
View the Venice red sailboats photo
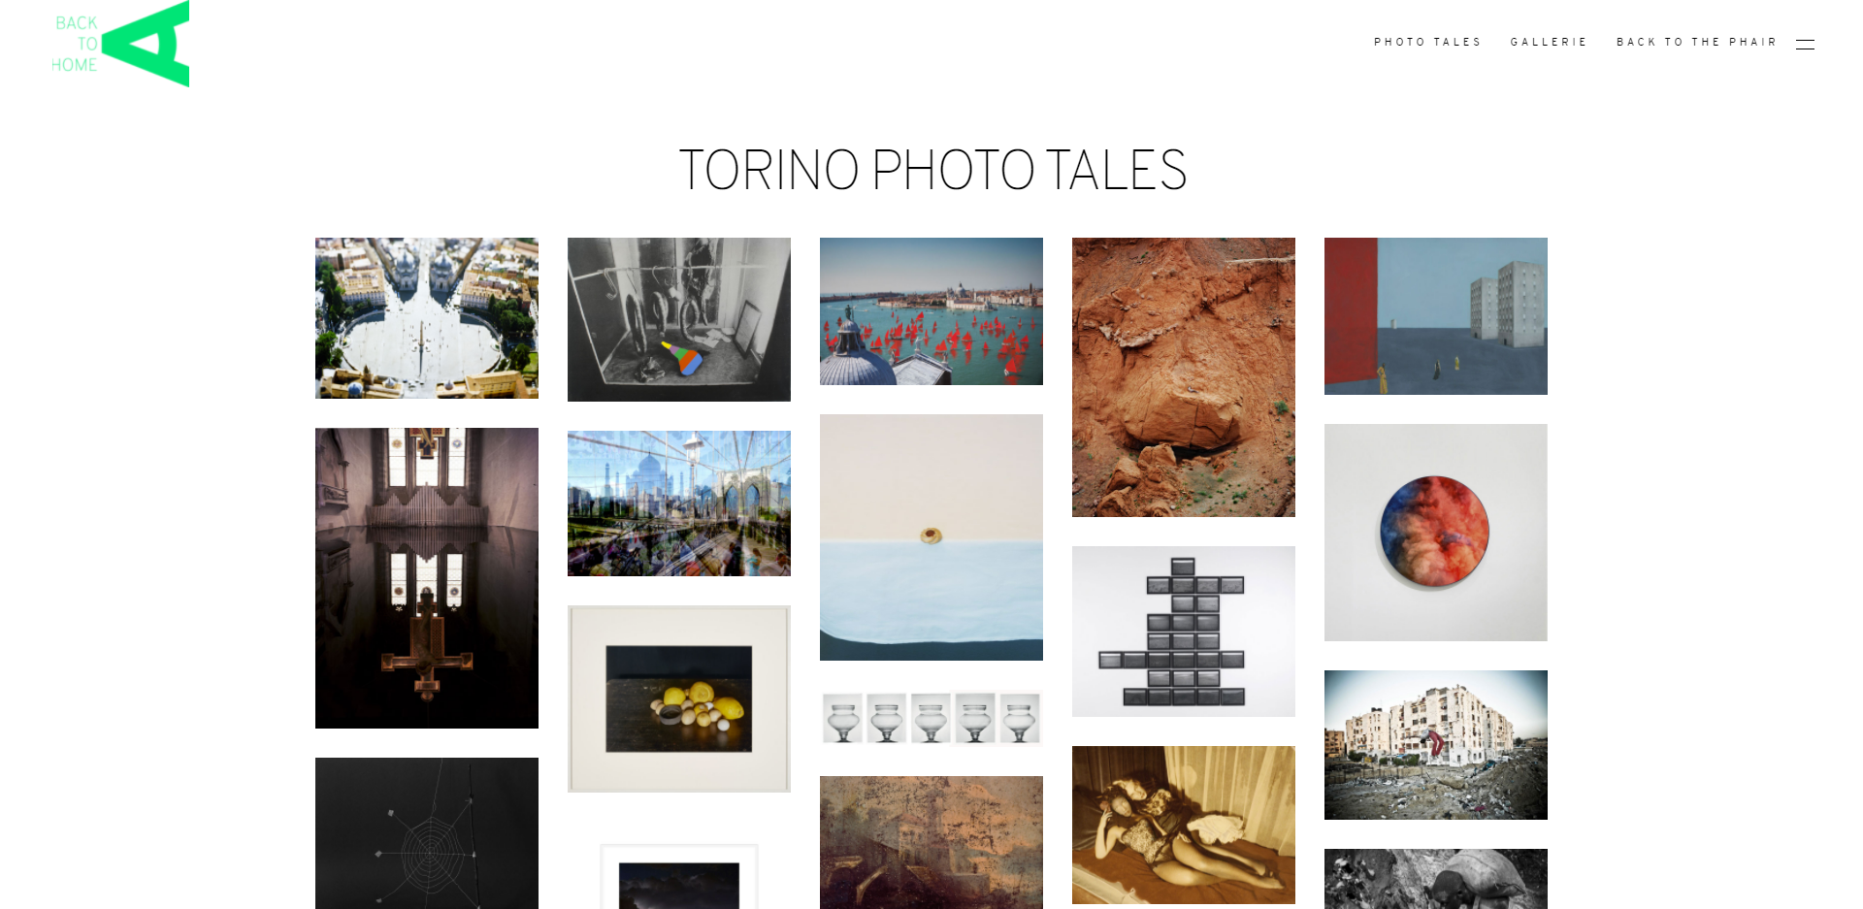click(x=931, y=311)
